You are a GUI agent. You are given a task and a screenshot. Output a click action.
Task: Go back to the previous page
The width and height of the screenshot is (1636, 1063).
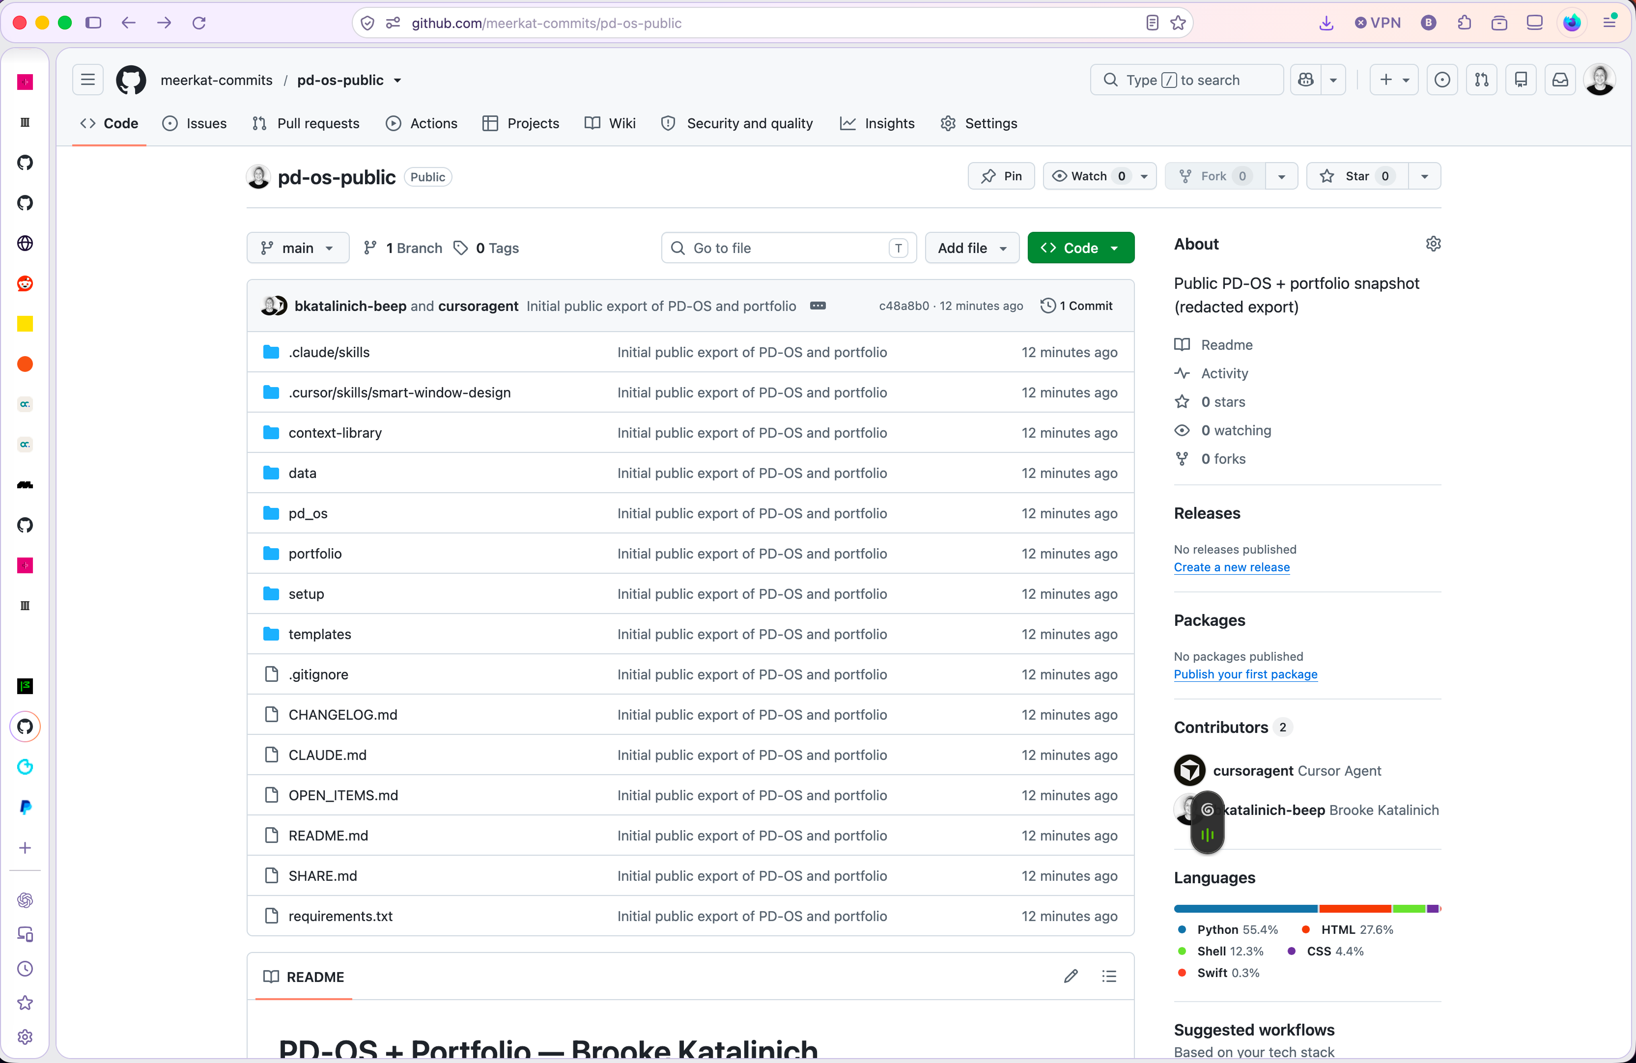(129, 23)
